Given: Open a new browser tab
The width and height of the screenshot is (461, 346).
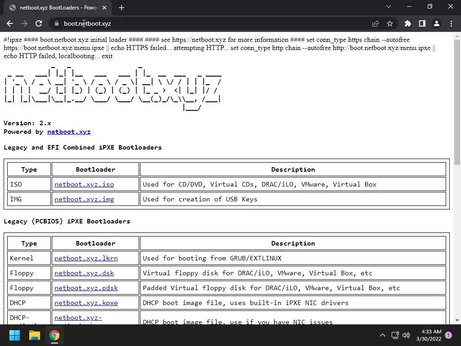Looking at the screenshot, I should (122, 8).
